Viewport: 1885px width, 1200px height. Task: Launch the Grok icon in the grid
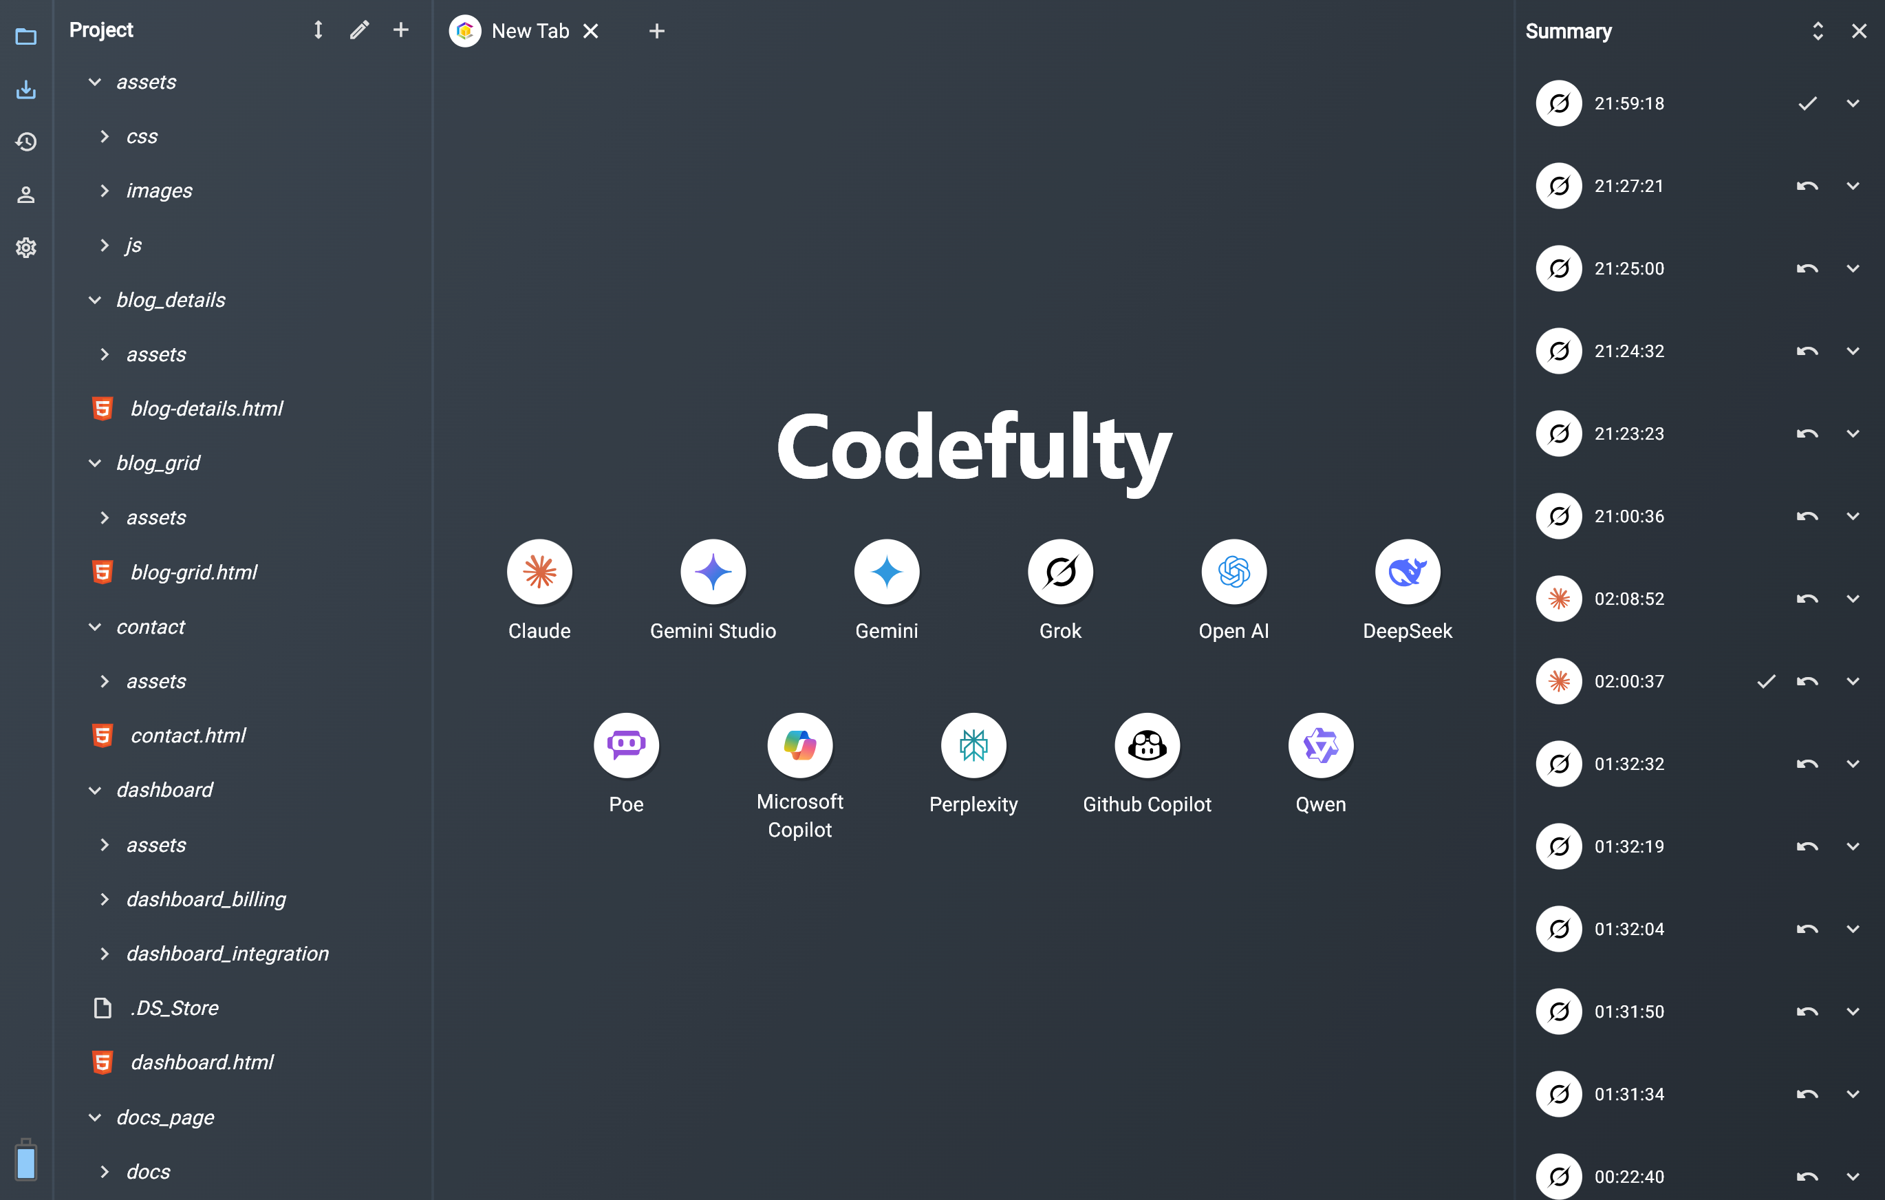tap(1060, 571)
